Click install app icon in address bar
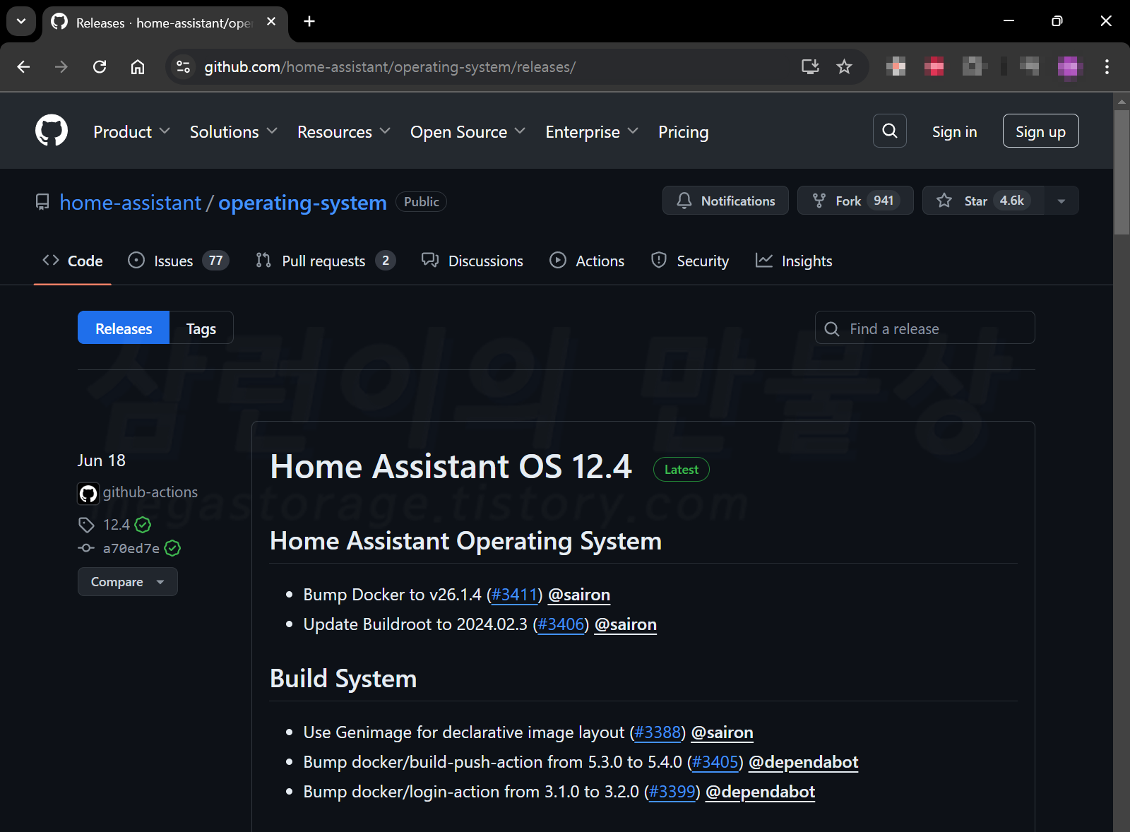Viewport: 1130px width, 832px height. pos(810,67)
